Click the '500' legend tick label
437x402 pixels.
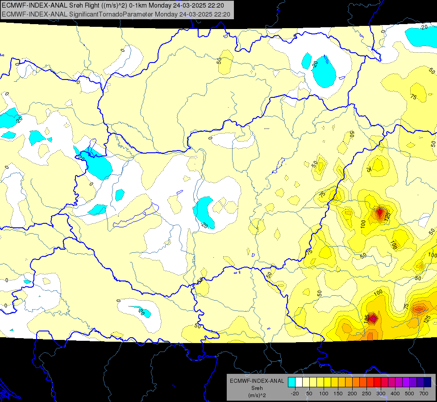click(x=409, y=394)
